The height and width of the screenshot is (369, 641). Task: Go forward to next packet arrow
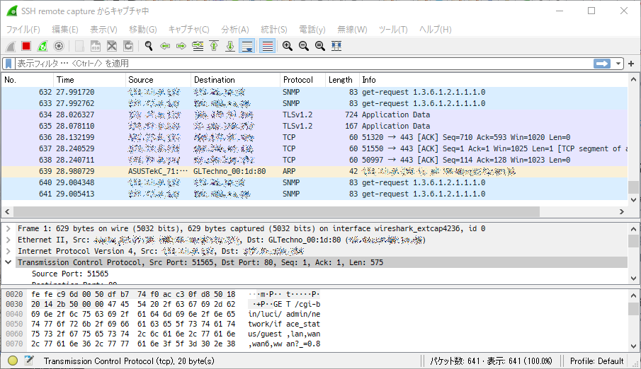181,46
